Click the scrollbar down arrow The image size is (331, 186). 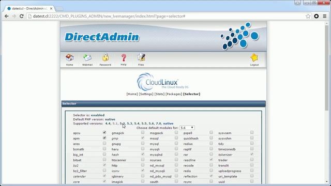point(327,181)
